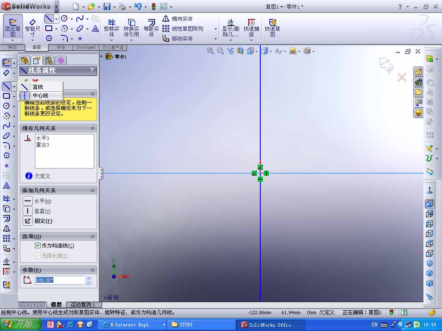442x331 pixels.
Task: Click the help question mark in 线条属性
Action: pyautogui.click(x=92, y=70)
